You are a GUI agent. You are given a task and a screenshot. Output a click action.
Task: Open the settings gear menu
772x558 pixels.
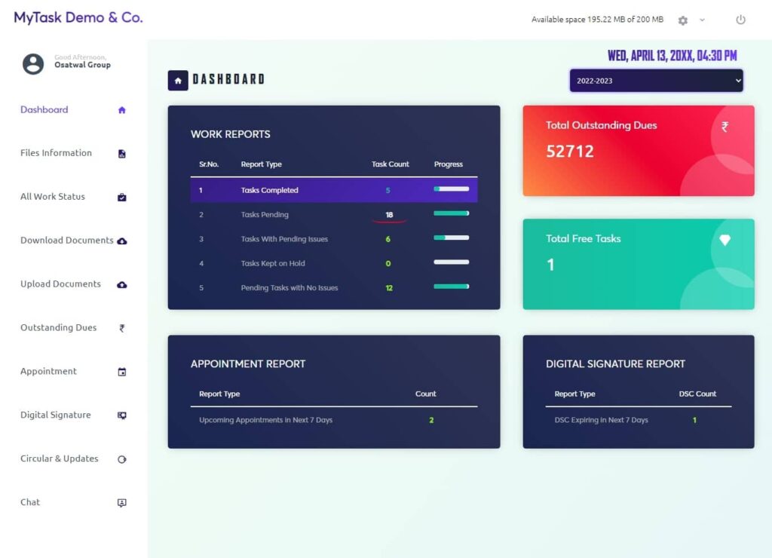[x=683, y=20]
